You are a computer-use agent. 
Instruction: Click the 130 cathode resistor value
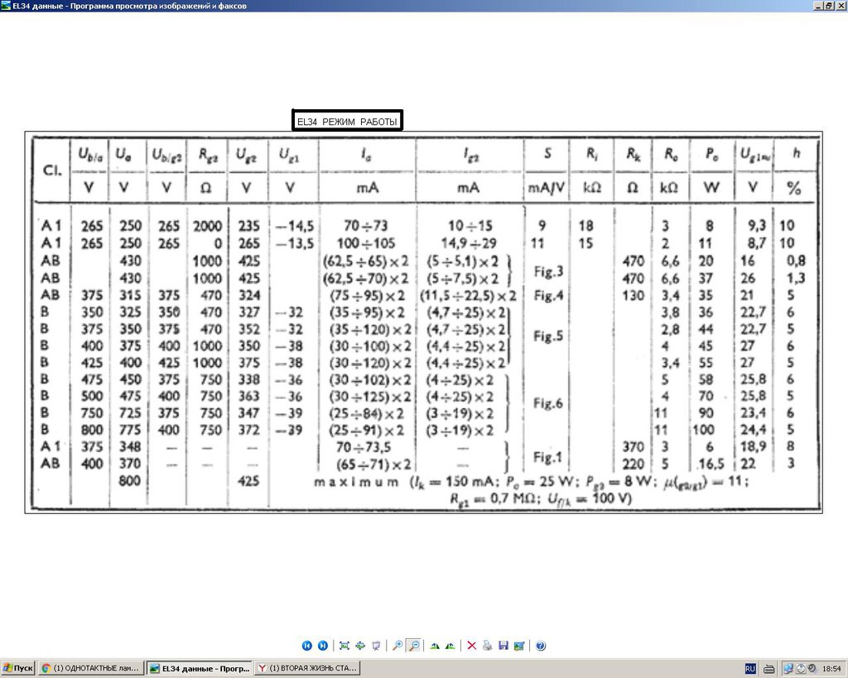[x=634, y=296]
